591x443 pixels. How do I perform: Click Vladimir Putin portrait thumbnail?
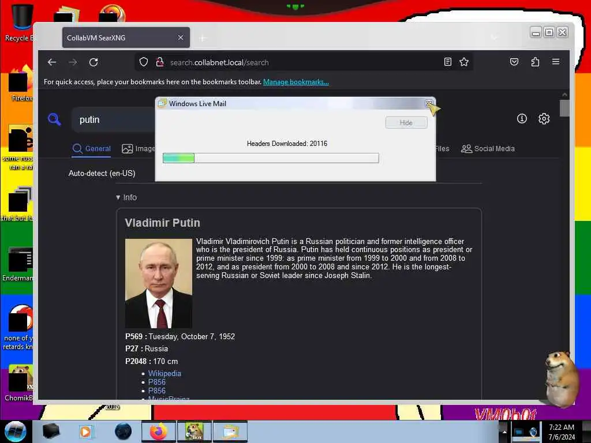[x=159, y=283]
